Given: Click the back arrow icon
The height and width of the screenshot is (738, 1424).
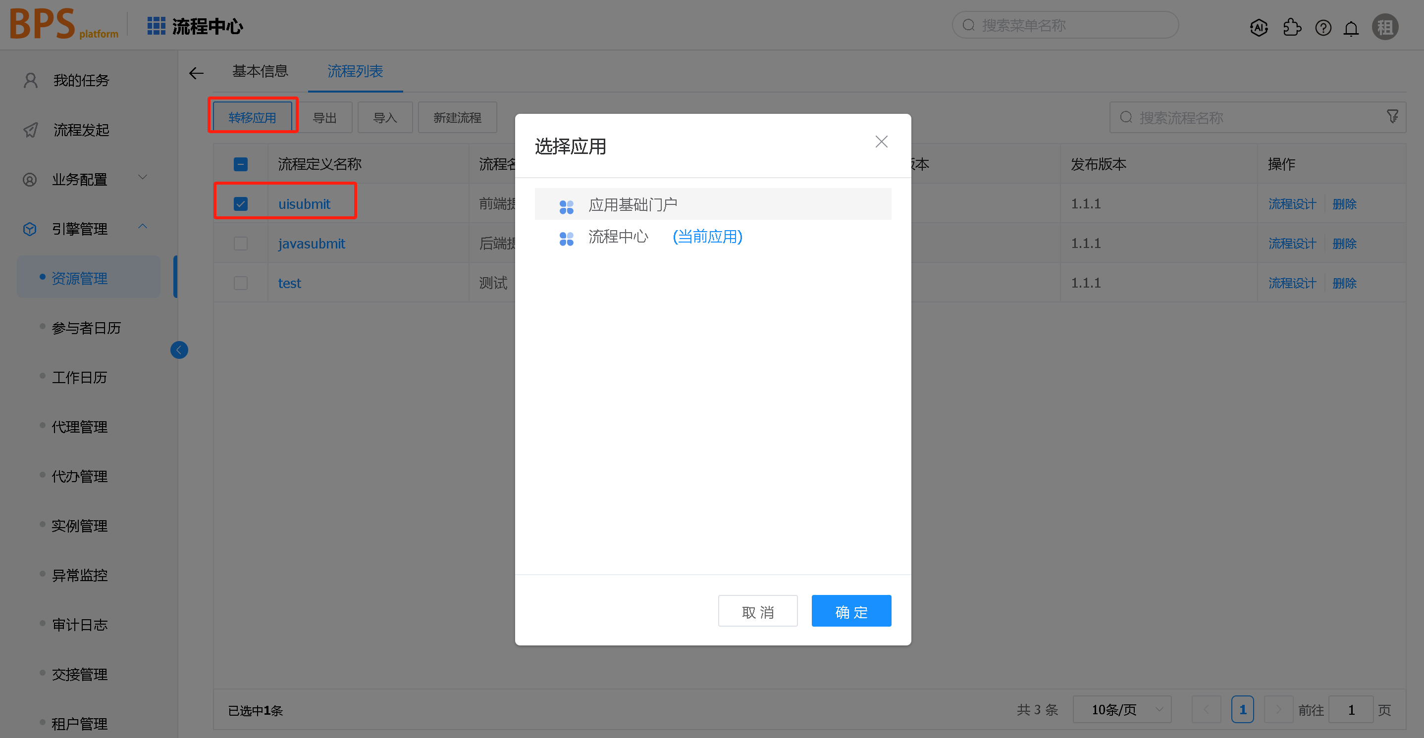Looking at the screenshot, I should tap(196, 73).
